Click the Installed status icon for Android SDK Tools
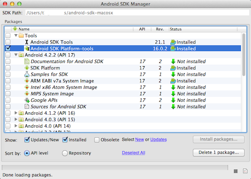 [173, 42]
